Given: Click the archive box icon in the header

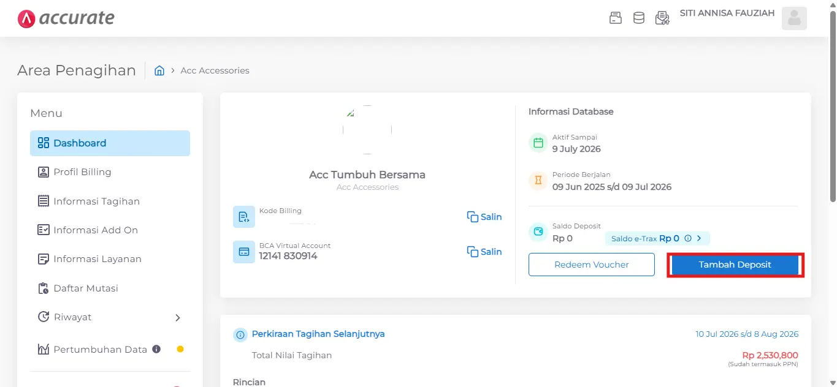Looking at the screenshot, I should pyautogui.click(x=615, y=18).
